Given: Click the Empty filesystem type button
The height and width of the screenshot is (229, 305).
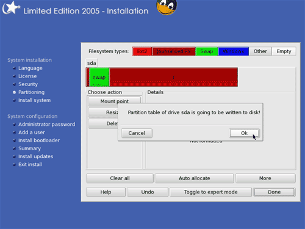Looking at the screenshot, I should pyautogui.click(x=284, y=51).
